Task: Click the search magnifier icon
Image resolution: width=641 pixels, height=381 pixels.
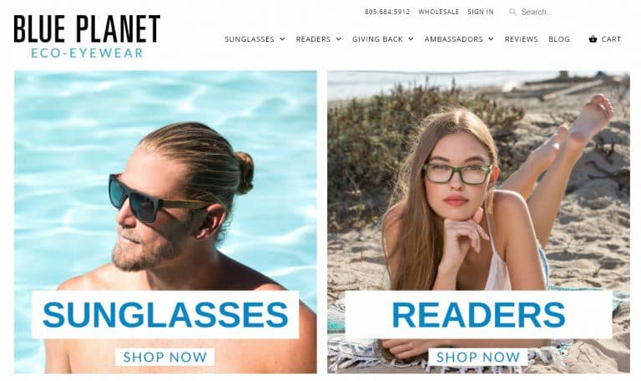Action: pos(512,12)
